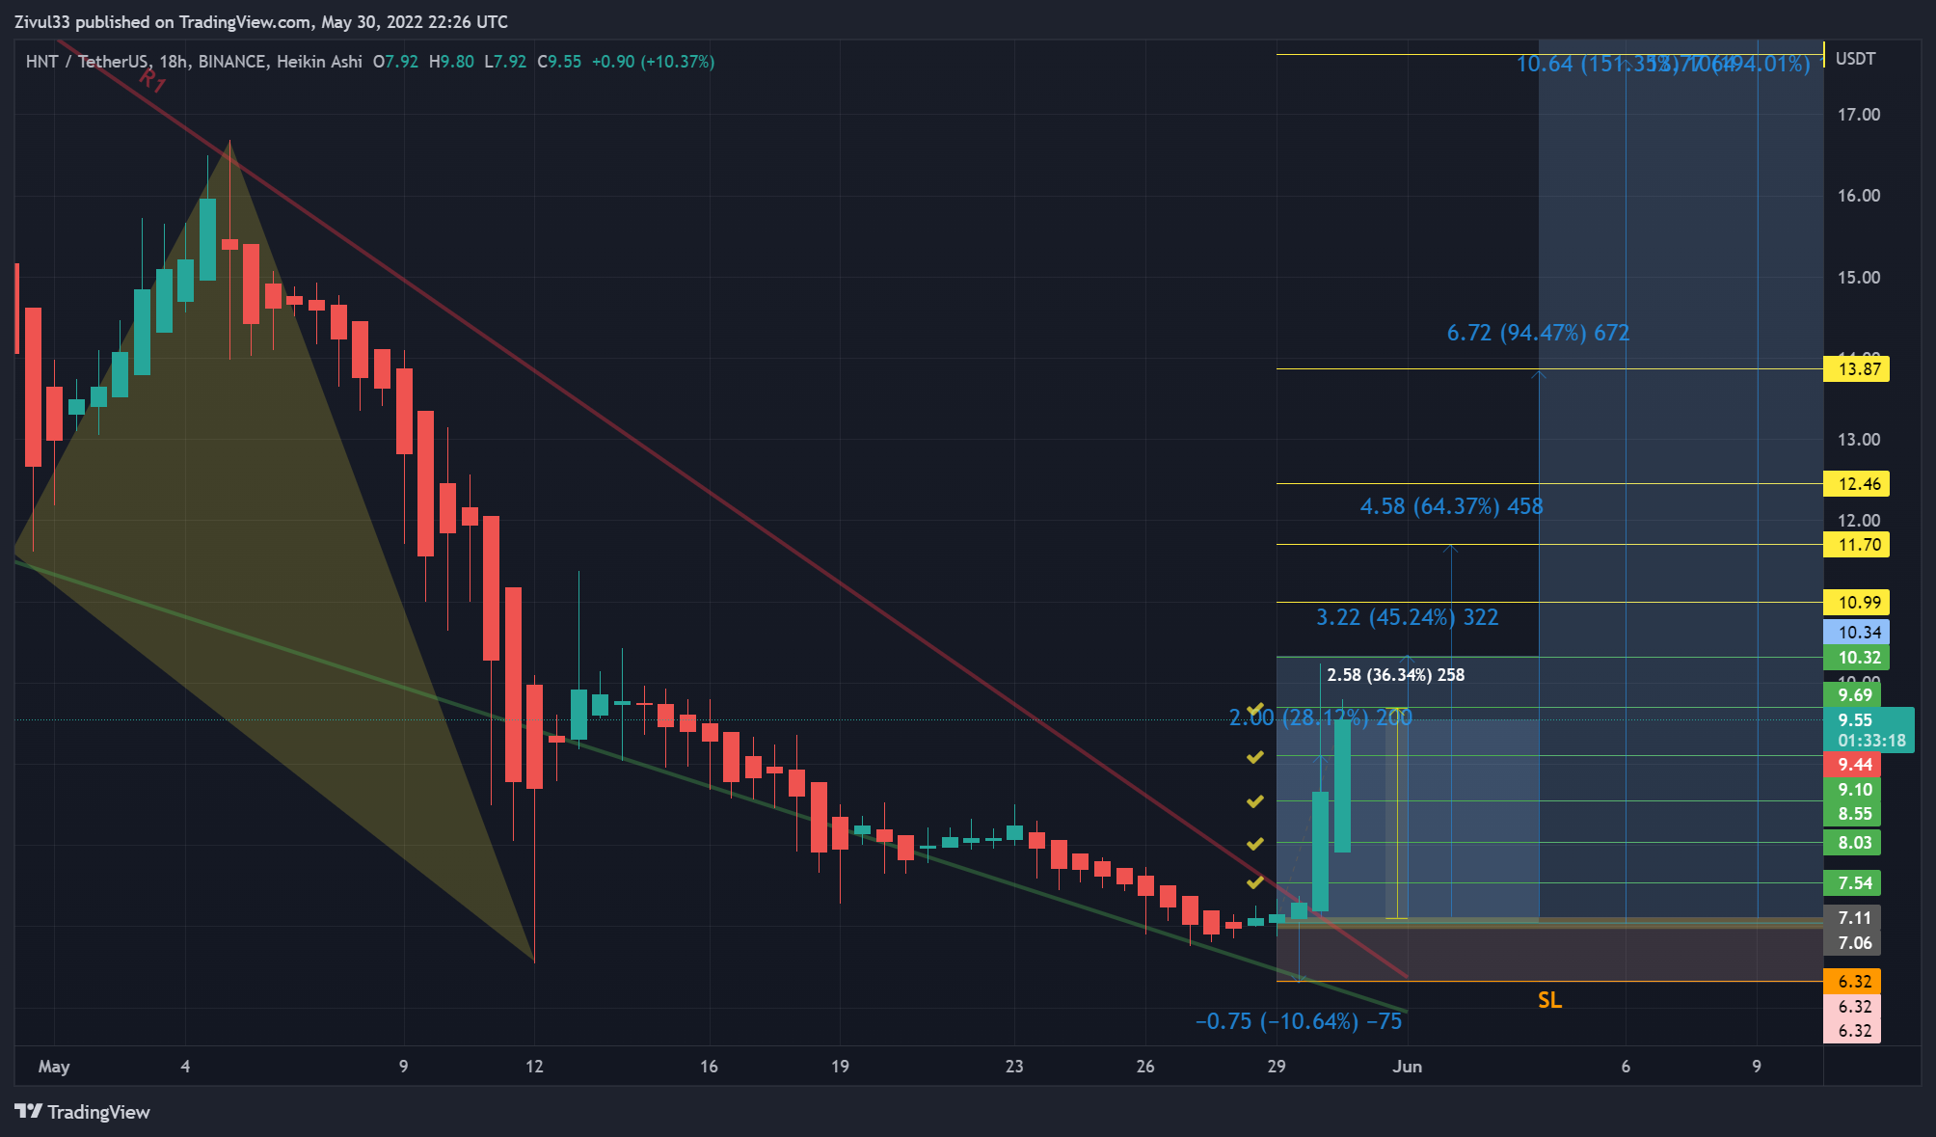
Task: Click the current price 9.55 label
Action: 1854,720
